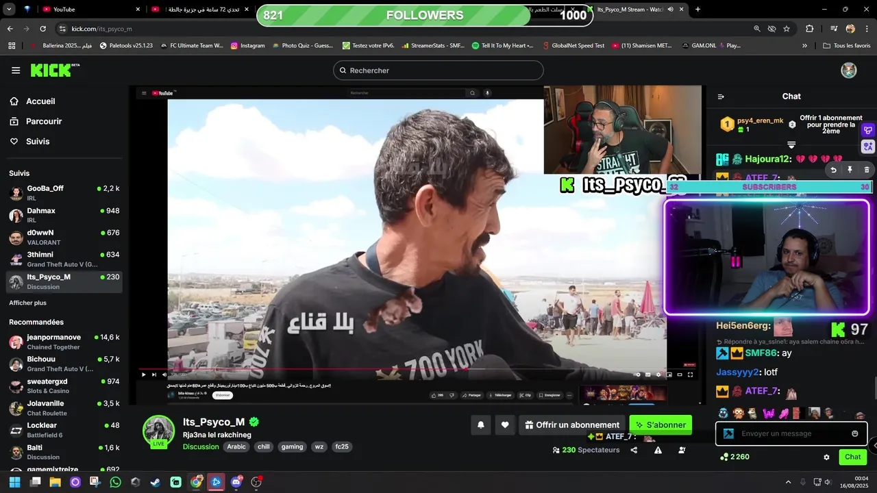The image size is (877, 493).
Task: Click the search magnifier icon in Kick
Action: (x=343, y=71)
